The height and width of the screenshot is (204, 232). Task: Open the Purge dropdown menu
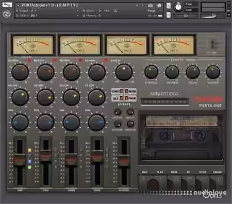click(x=154, y=11)
